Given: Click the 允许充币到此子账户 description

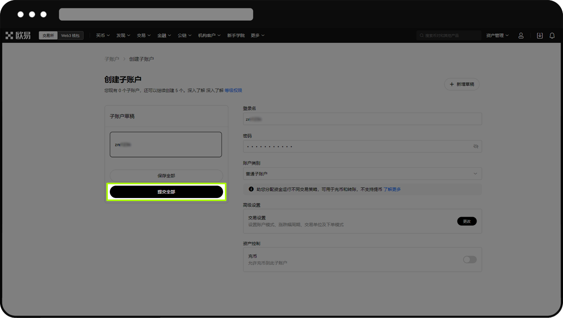Looking at the screenshot, I should click(x=267, y=263).
